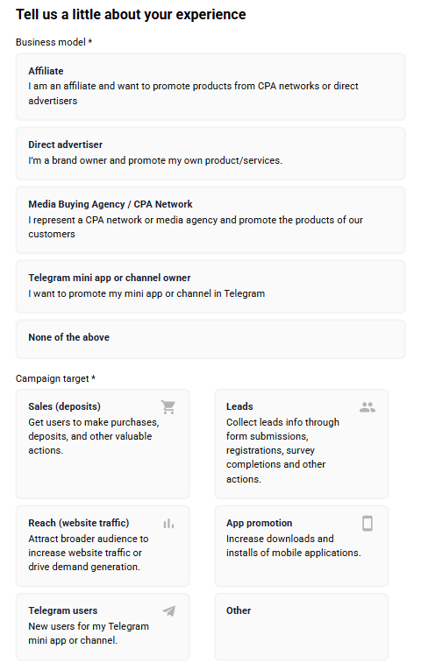The image size is (421, 670).
Task: Choose Other as campaign target
Action: point(301,627)
